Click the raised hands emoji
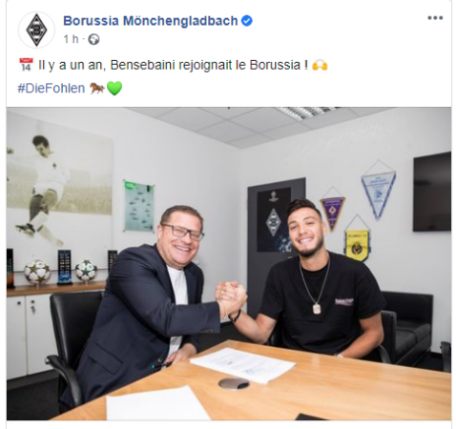 [x=320, y=65]
